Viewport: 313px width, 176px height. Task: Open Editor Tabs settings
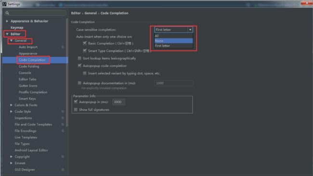point(27,79)
